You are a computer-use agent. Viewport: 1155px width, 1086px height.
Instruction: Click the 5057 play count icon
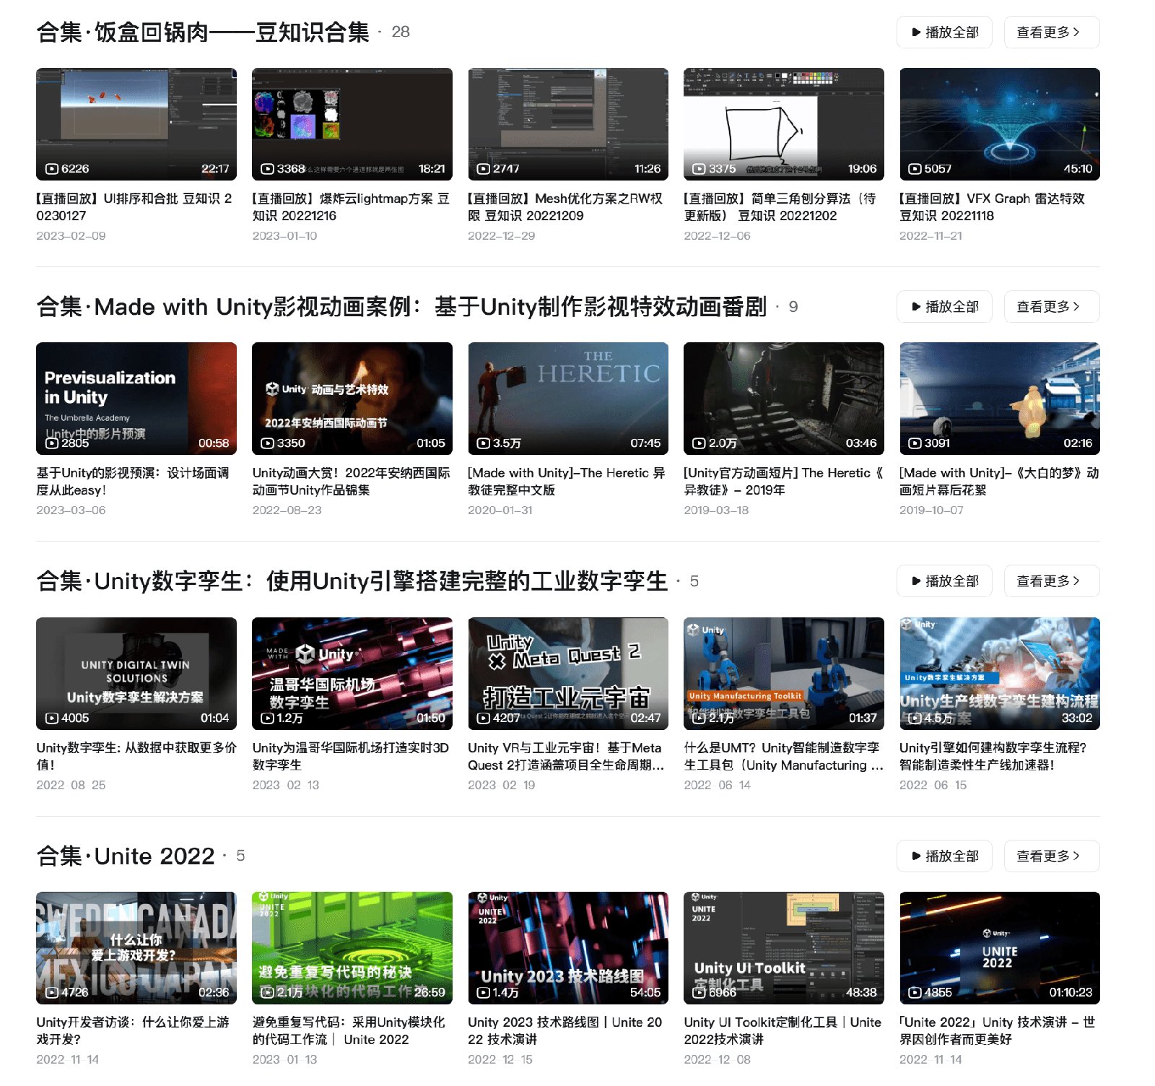915,169
